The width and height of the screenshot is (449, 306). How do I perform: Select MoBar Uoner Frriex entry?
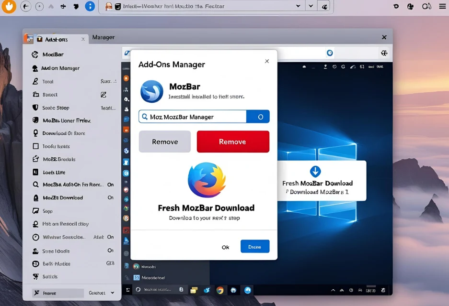pyautogui.click(x=67, y=120)
